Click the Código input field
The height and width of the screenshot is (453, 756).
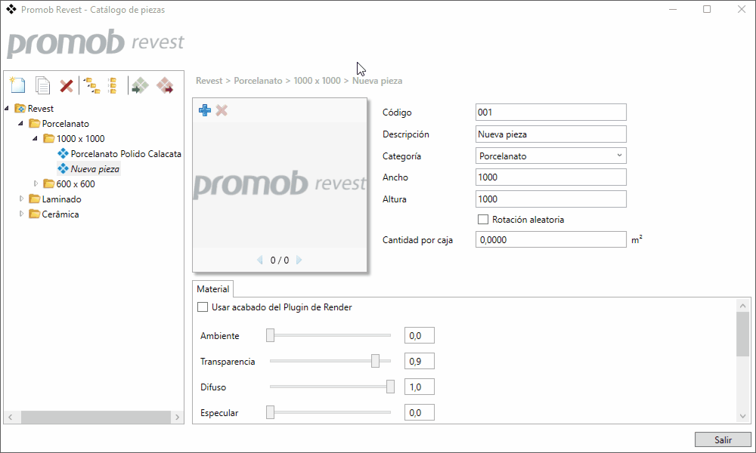click(x=550, y=112)
